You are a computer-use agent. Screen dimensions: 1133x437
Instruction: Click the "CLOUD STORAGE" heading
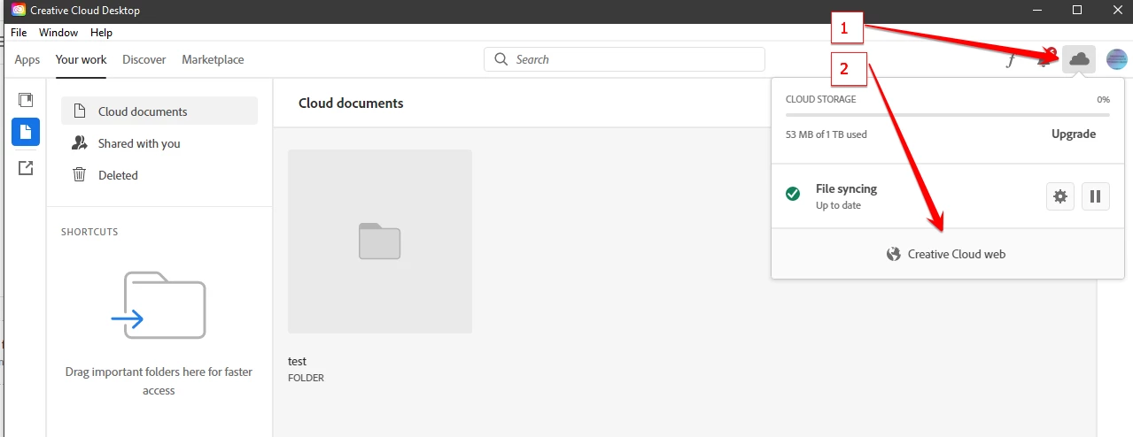[821, 99]
